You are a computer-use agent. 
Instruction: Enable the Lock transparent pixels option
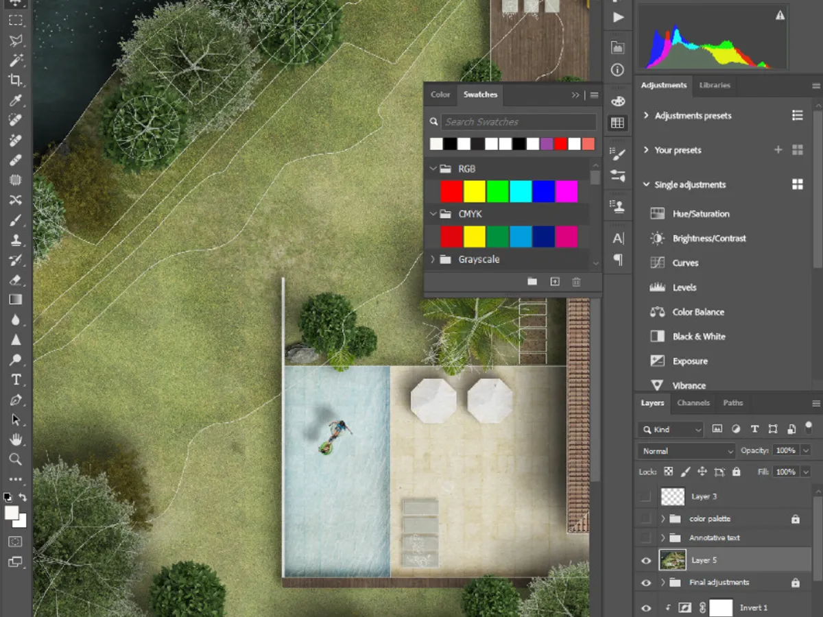[669, 472]
